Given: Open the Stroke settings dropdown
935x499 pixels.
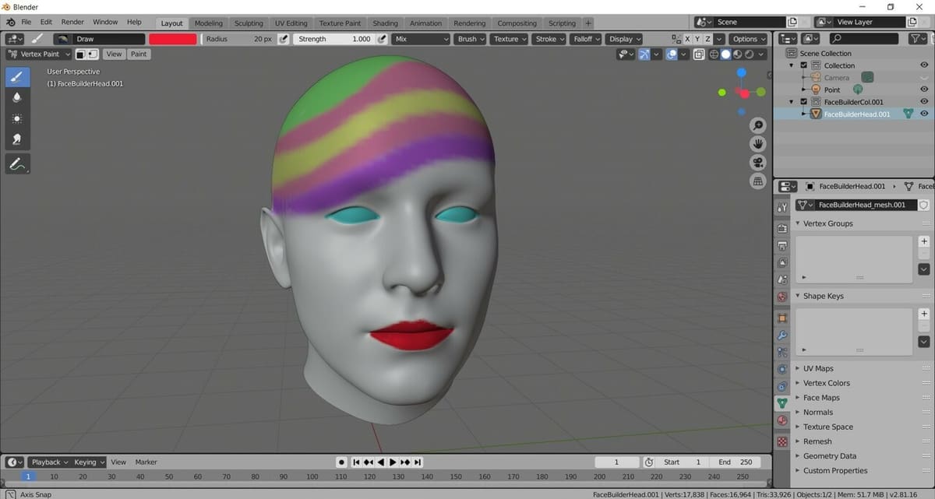Looking at the screenshot, I should [x=549, y=39].
